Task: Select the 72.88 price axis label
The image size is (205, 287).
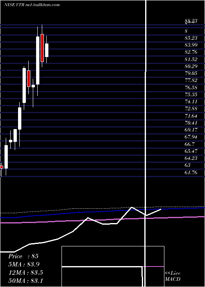Action: point(191,109)
